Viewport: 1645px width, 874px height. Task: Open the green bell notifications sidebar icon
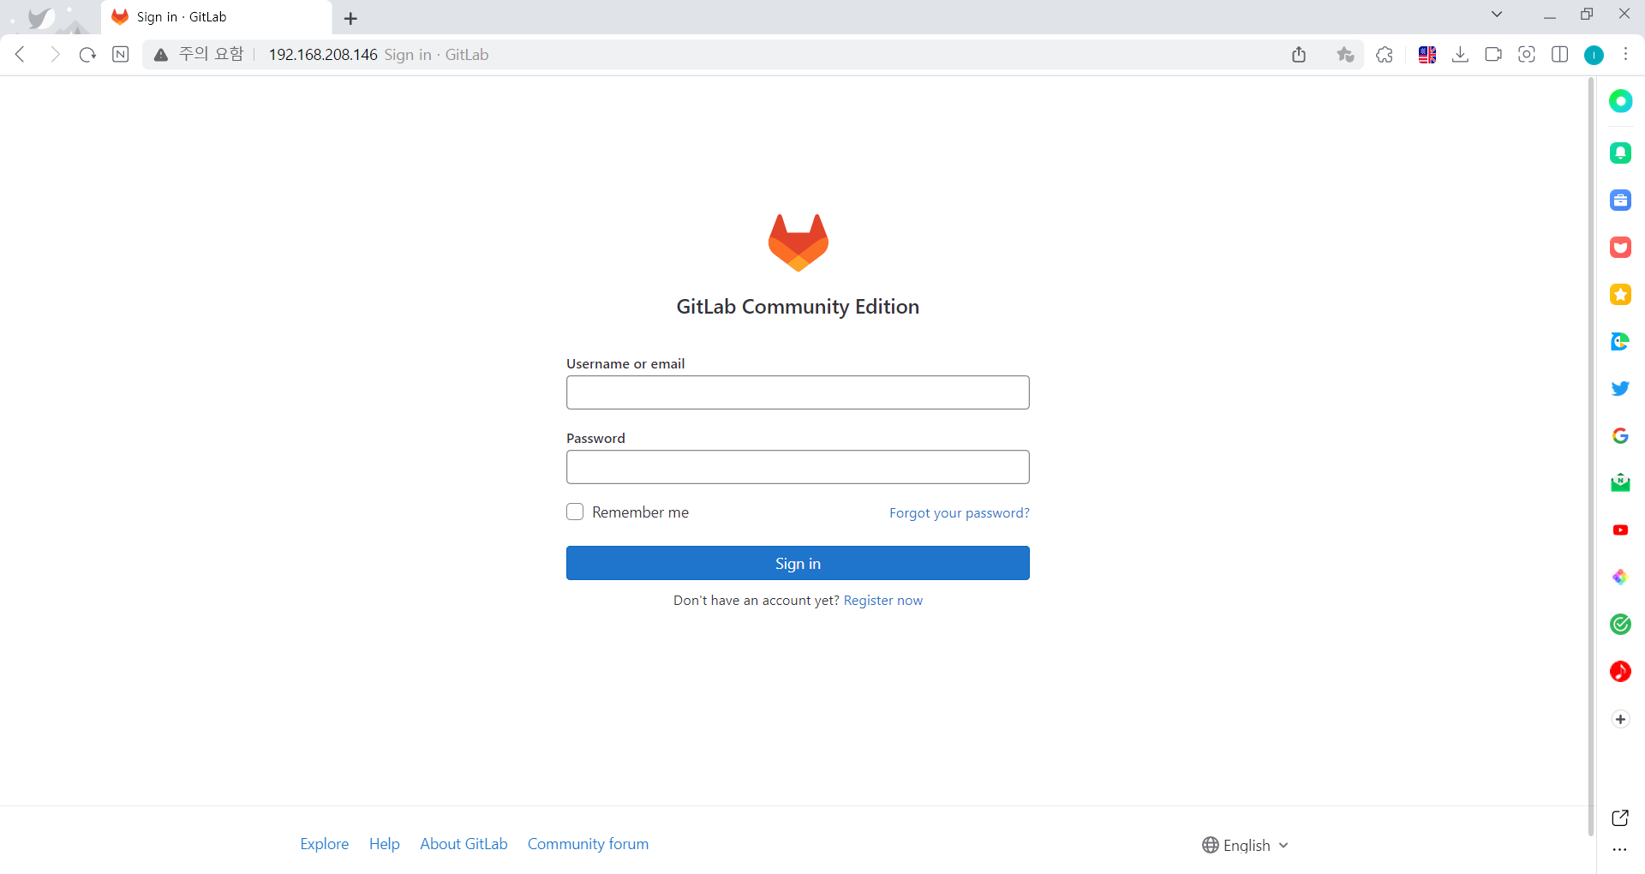(1620, 153)
